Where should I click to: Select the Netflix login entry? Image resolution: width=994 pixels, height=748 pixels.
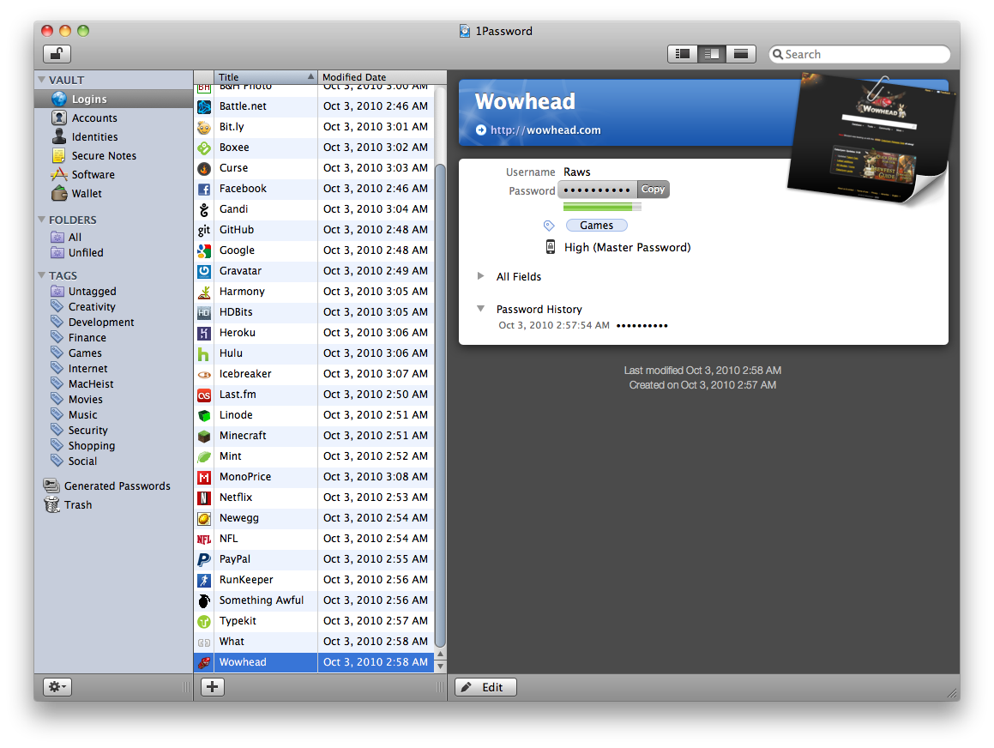(x=236, y=498)
